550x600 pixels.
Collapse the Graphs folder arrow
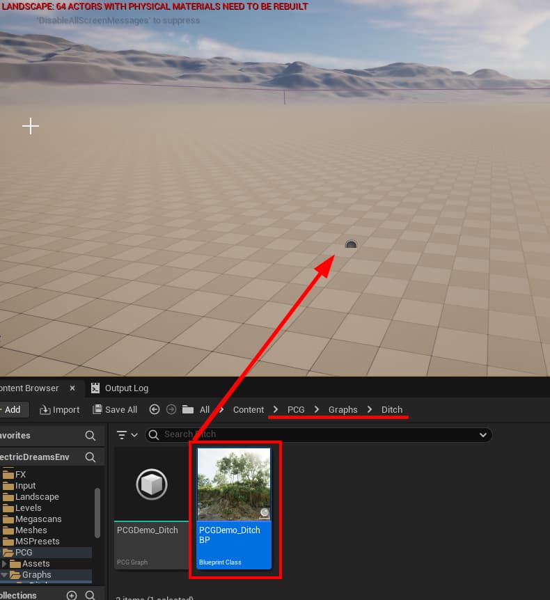point(4,575)
